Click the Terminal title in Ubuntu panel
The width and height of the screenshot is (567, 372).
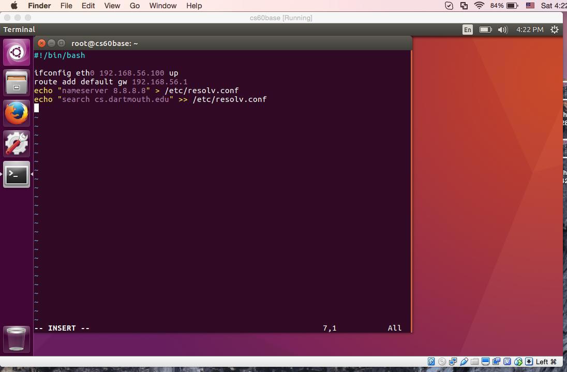tap(19, 29)
